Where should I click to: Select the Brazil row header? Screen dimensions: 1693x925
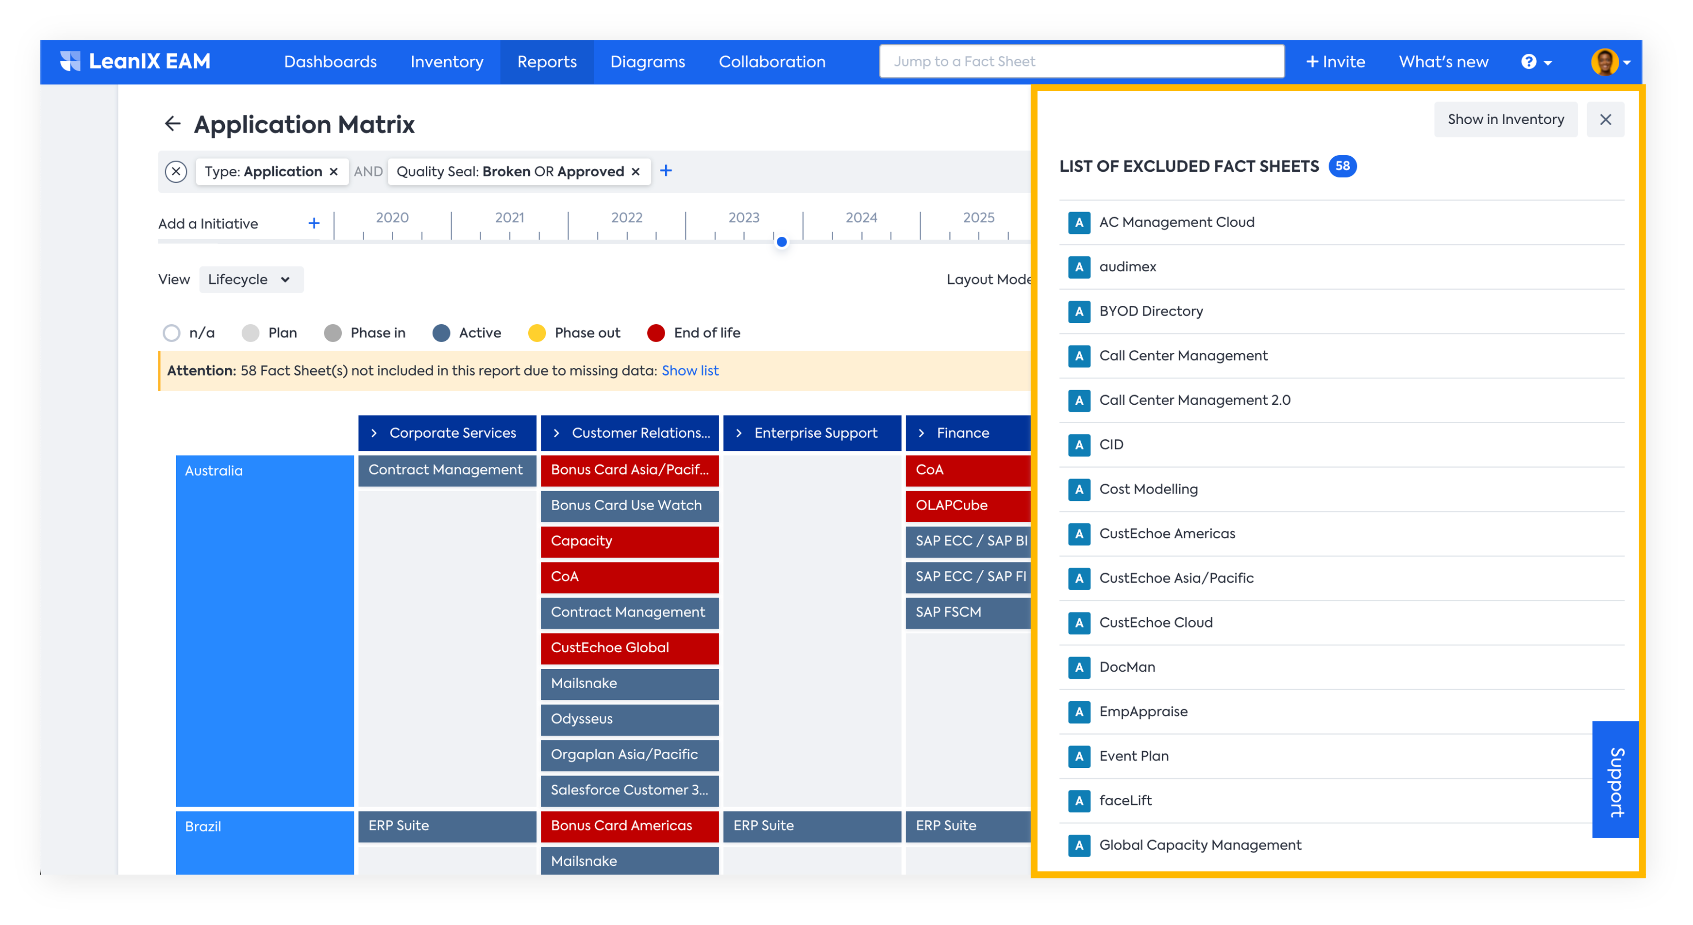264,843
